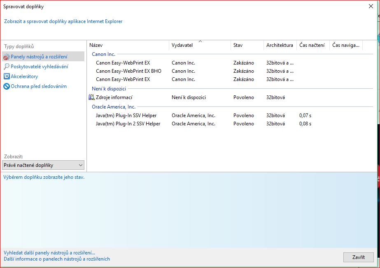Collapse the Není k dispozici group
The width and height of the screenshot is (380, 268).
[x=109, y=88]
